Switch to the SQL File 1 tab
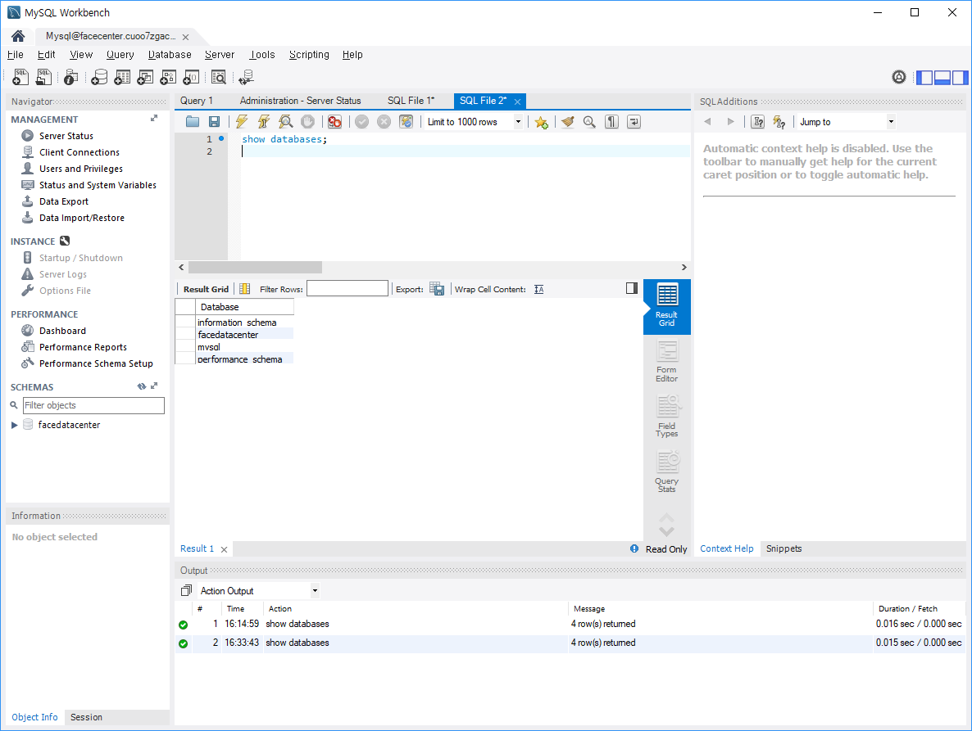Screen dimensions: 972x731 [411, 100]
